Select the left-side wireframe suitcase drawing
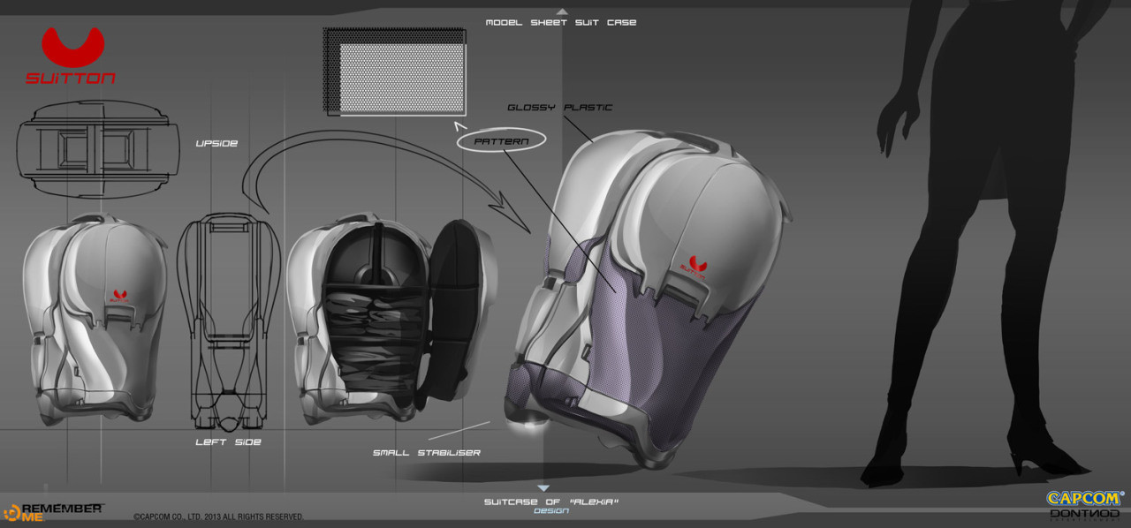The image size is (1131, 528). pyautogui.click(x=229, y=321)
